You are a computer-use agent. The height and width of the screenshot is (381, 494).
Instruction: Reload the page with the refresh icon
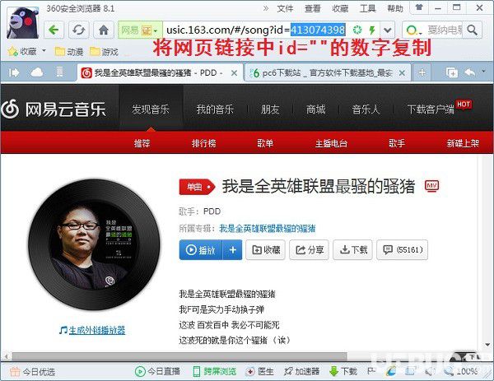[x=78, y=30]
